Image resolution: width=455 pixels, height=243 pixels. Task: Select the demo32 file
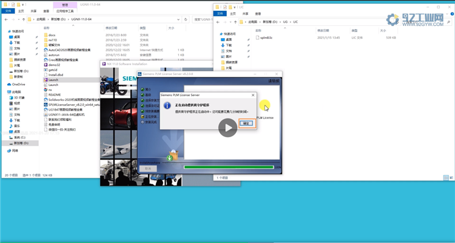pos(54,65)
